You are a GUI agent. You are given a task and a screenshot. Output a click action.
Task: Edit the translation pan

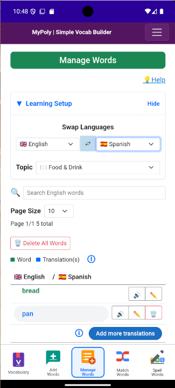pos(137,313)
